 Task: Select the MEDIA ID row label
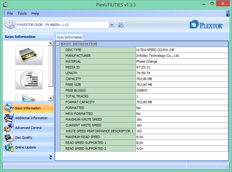tap(73, 67)
